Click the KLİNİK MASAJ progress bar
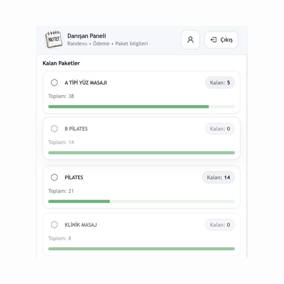 (141, 249)
